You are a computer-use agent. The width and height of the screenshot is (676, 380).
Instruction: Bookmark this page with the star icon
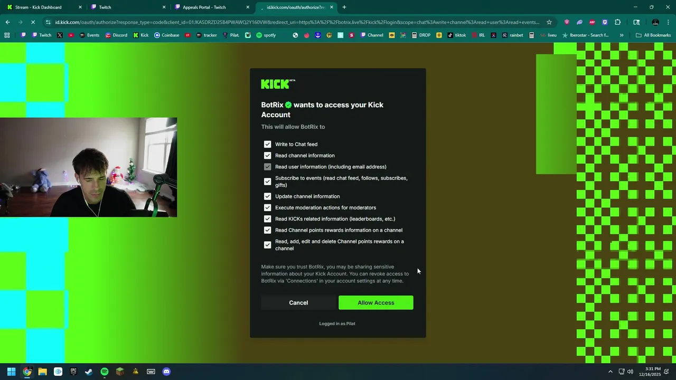click(x=549, y=22)
